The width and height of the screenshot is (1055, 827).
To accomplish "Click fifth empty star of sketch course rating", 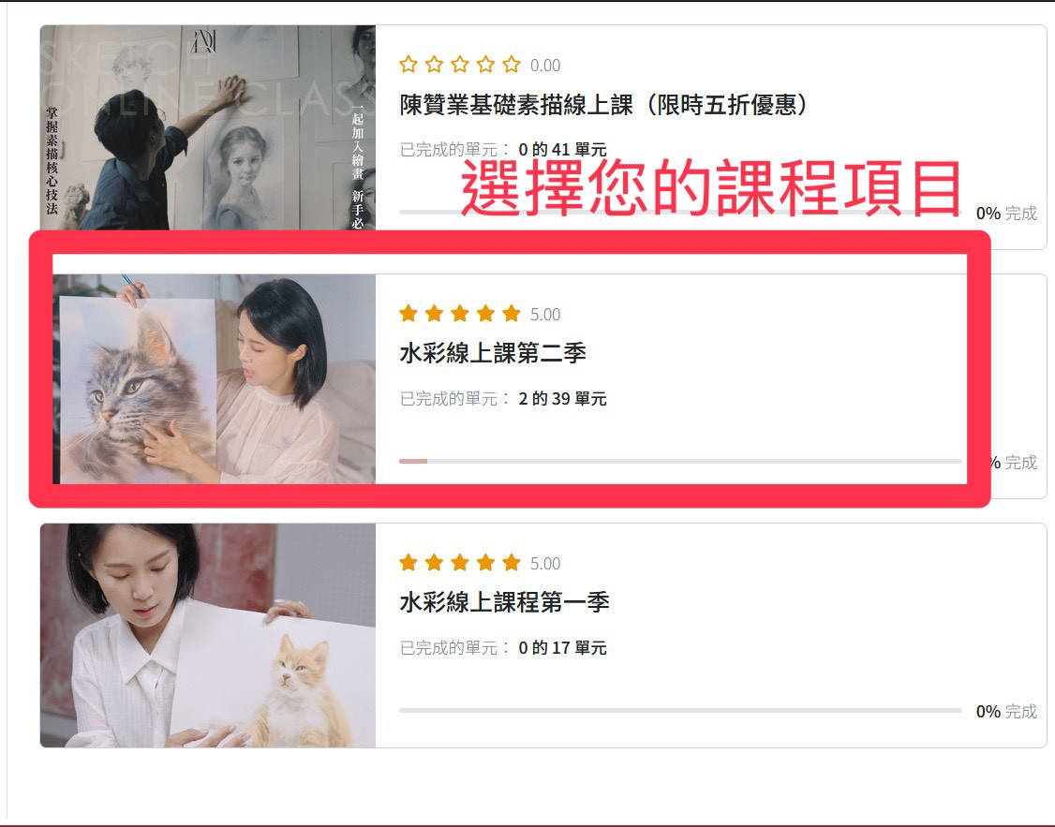I will (x=512, y=65).
